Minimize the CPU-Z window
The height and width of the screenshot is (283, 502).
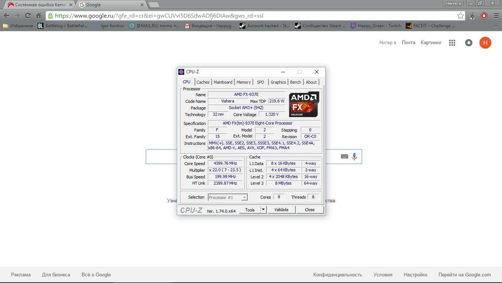(x=283, y=72)
